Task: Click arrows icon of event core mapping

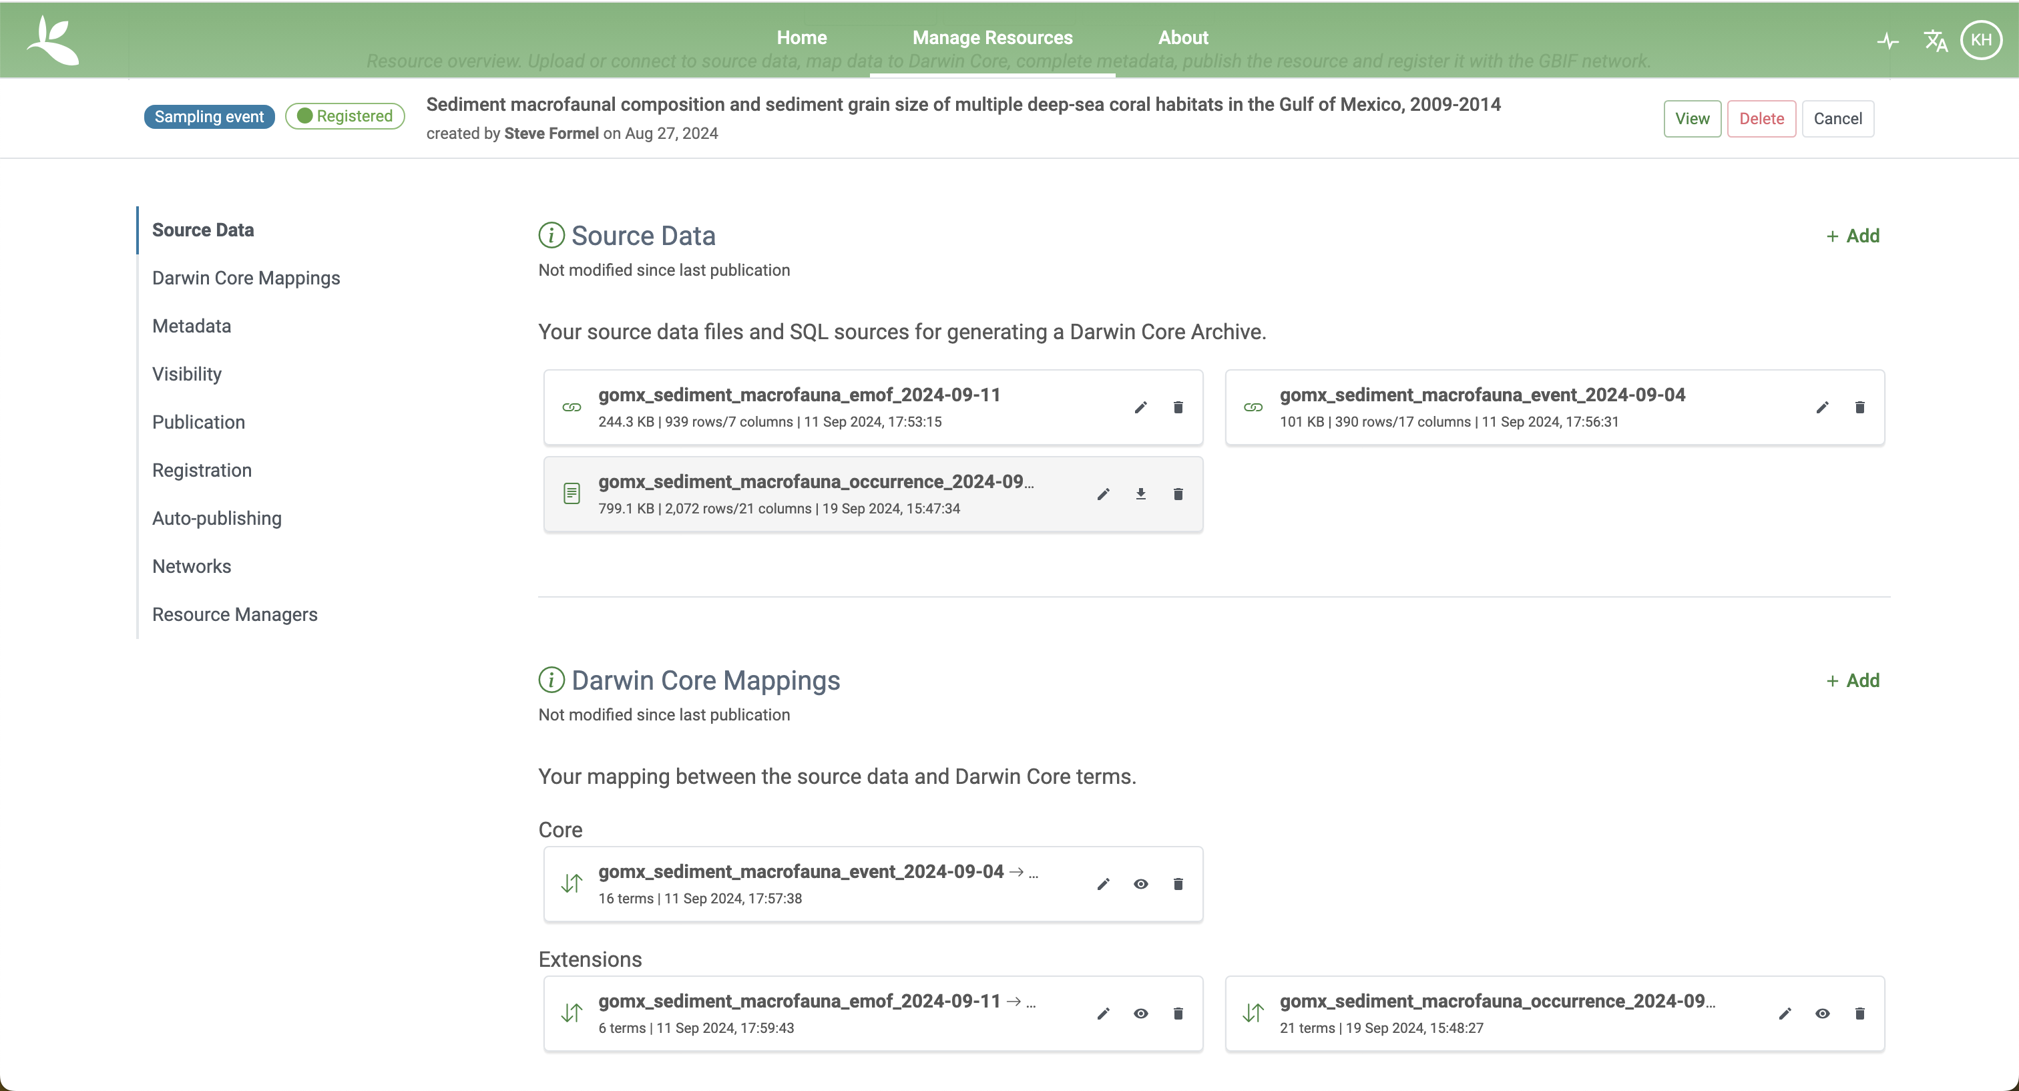Action: click(572, 884)
